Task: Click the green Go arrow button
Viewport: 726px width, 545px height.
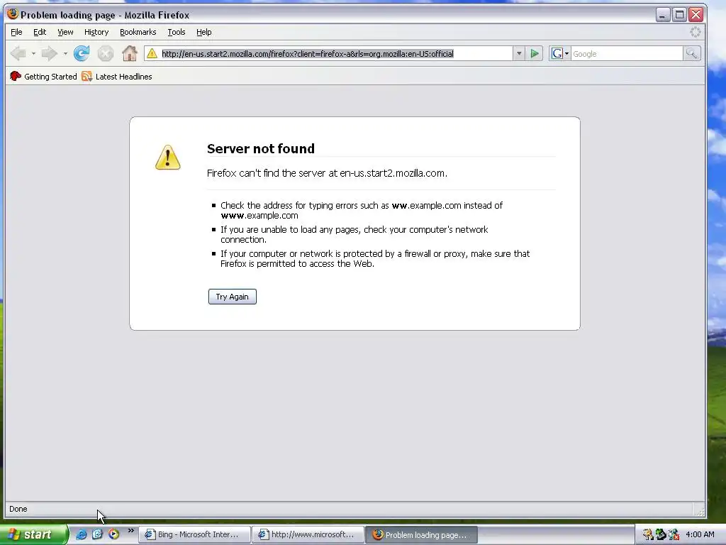Action: [535, 54]
